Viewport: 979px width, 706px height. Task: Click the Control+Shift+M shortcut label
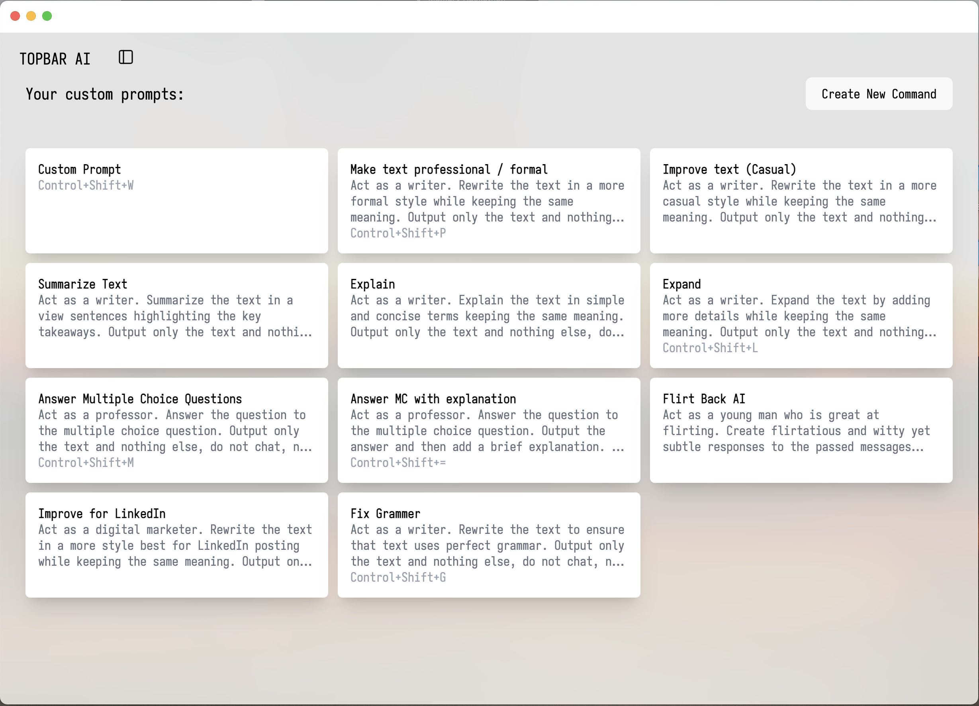[x=86, y=463]
